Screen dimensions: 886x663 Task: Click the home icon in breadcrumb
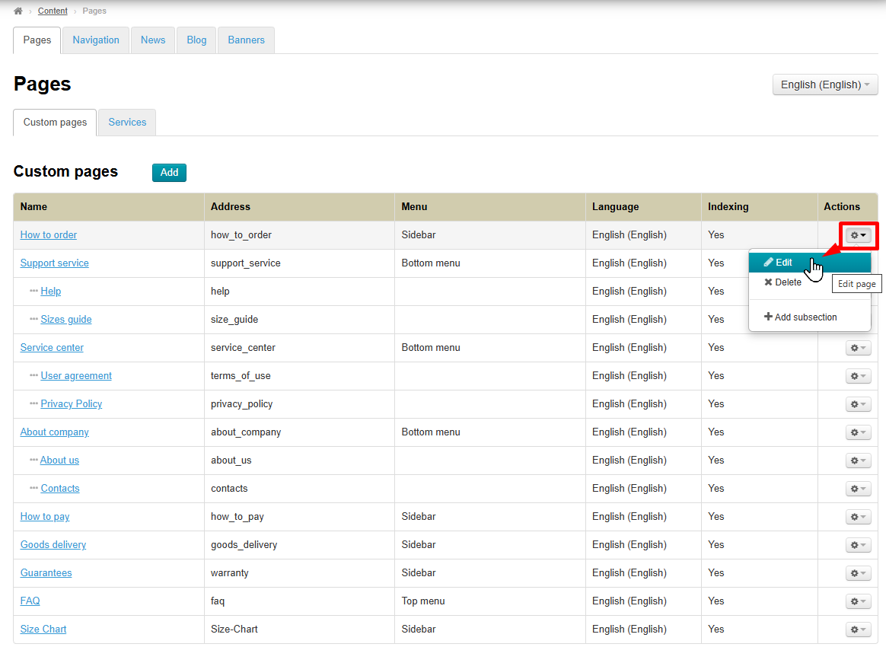(x=18, y=11)
